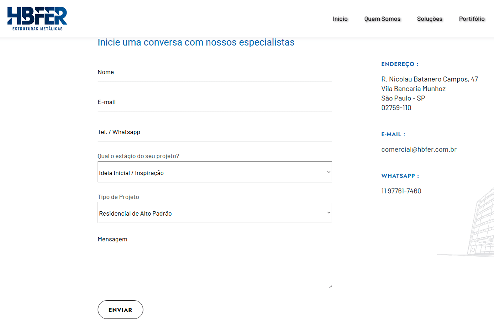This screenshot has height=332, width=494.
Task: Click the Mensagem textarea resize handle
Action: click(330, 286)
